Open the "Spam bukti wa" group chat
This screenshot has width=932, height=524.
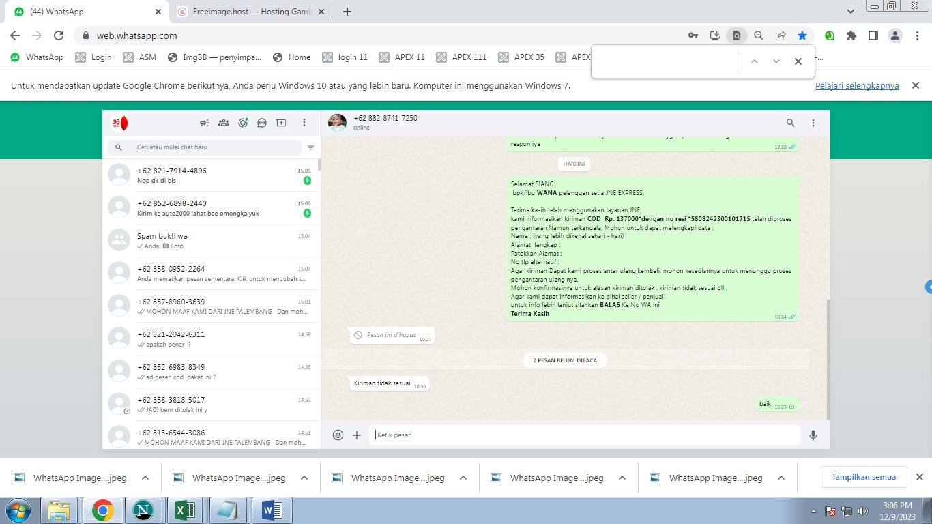[x=210, y=241]
